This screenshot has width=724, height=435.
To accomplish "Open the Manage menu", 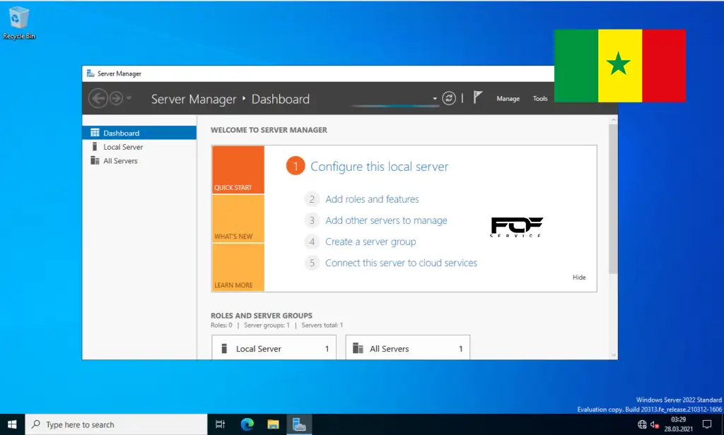I will click(508, 98).
